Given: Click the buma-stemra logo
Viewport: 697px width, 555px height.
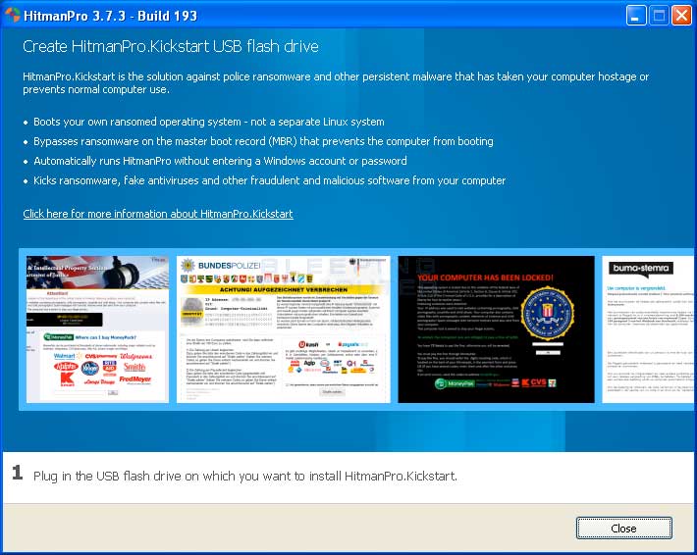Looking at the screenshot, I should pos(642,271).
